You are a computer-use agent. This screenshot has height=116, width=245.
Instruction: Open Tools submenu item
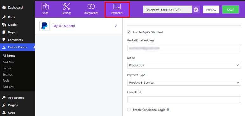6,80
